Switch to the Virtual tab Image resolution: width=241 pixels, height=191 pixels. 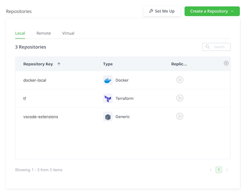pos(68,33)
